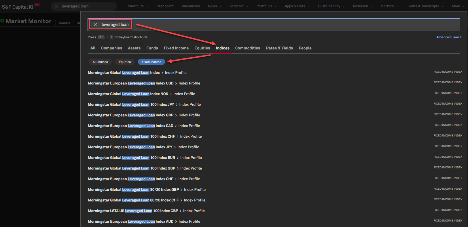The image size is (468, 227).
Task: Select the All Indices filter chip
Action: click(x=100, y=62)
